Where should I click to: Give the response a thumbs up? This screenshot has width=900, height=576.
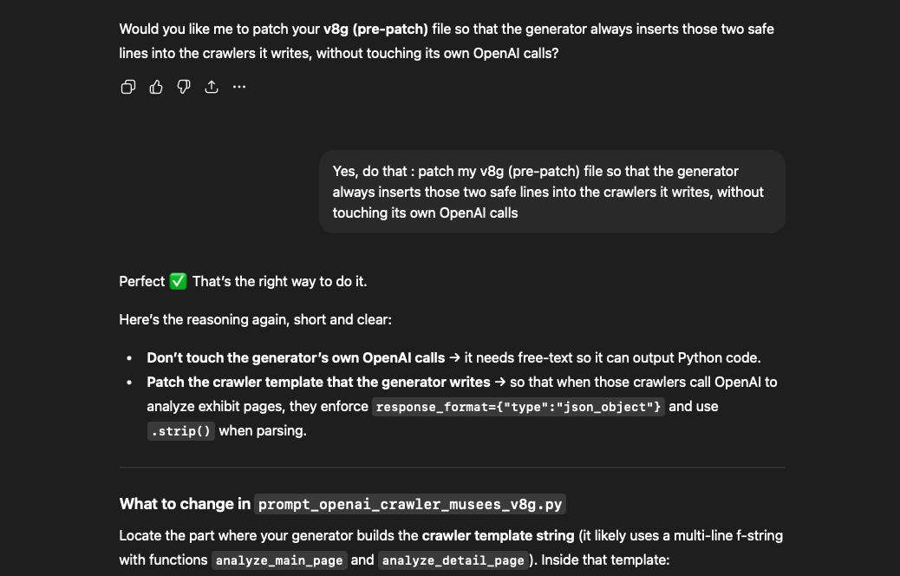point(156,87)
